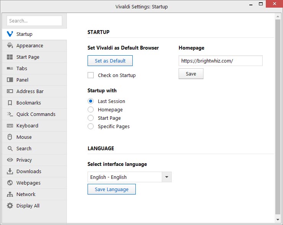The image size is (283, 225).
Task: Click the Quick Commands prompt icon
Action: (10, 114)
